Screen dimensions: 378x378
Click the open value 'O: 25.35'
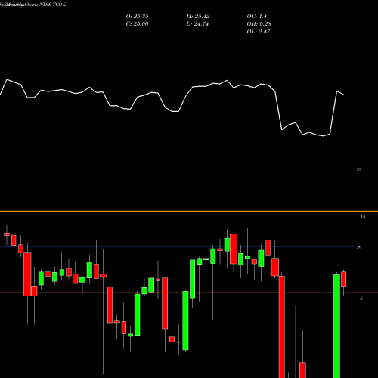point(137,17)
